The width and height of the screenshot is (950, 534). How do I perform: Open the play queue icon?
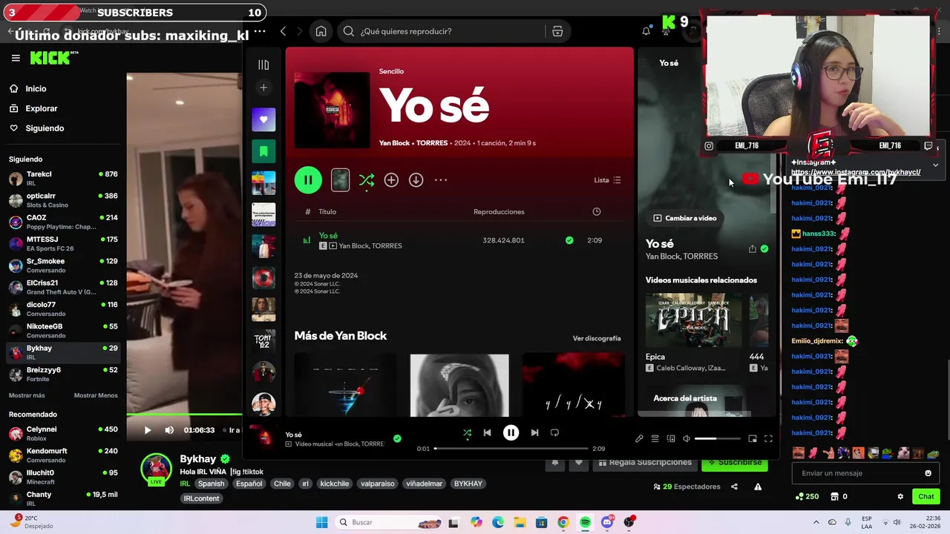[655, 439]
